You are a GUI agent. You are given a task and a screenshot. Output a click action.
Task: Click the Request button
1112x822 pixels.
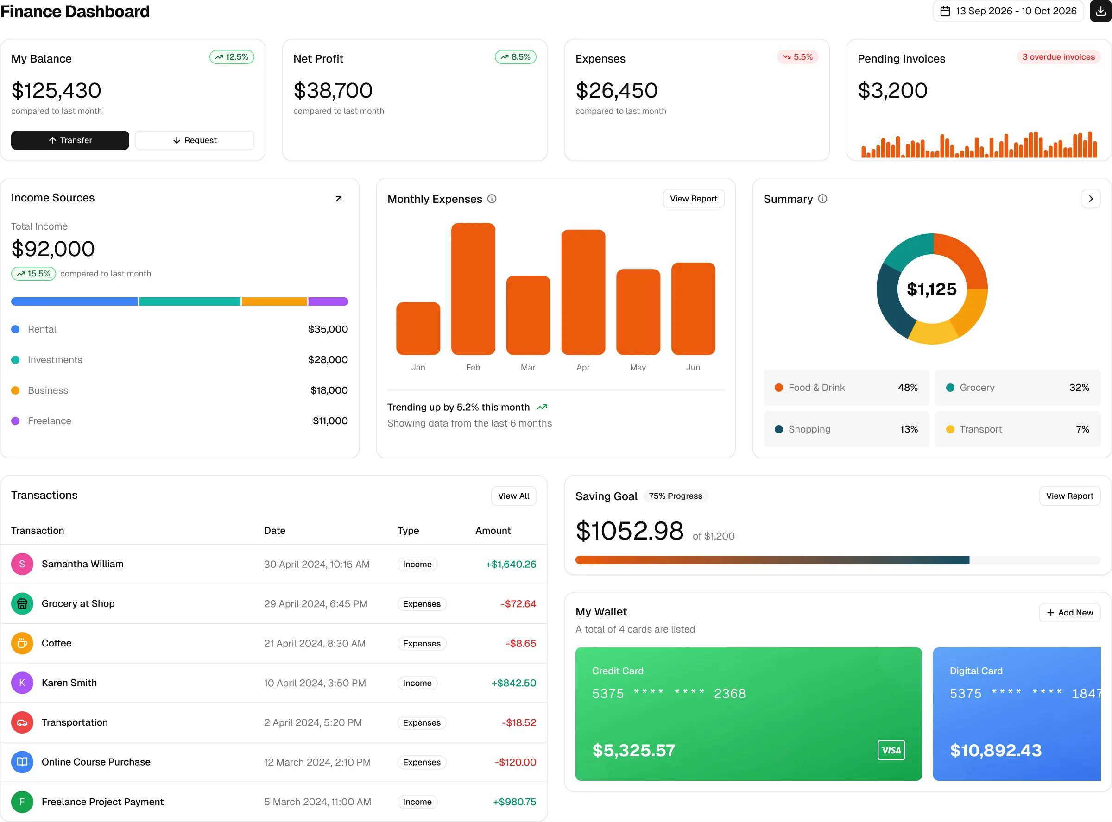195,140
